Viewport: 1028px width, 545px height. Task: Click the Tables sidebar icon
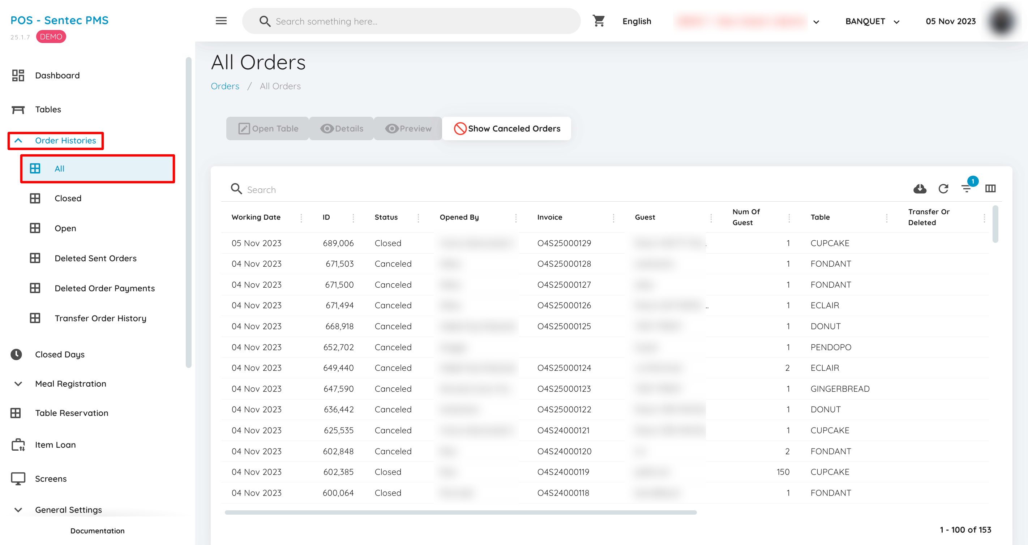[18, 109]
